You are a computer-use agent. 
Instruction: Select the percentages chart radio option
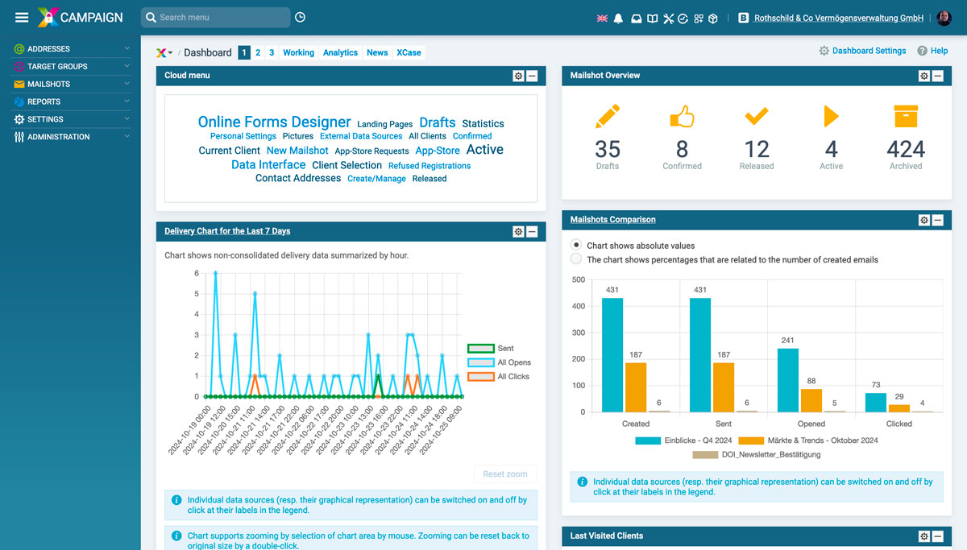[576, 259]
